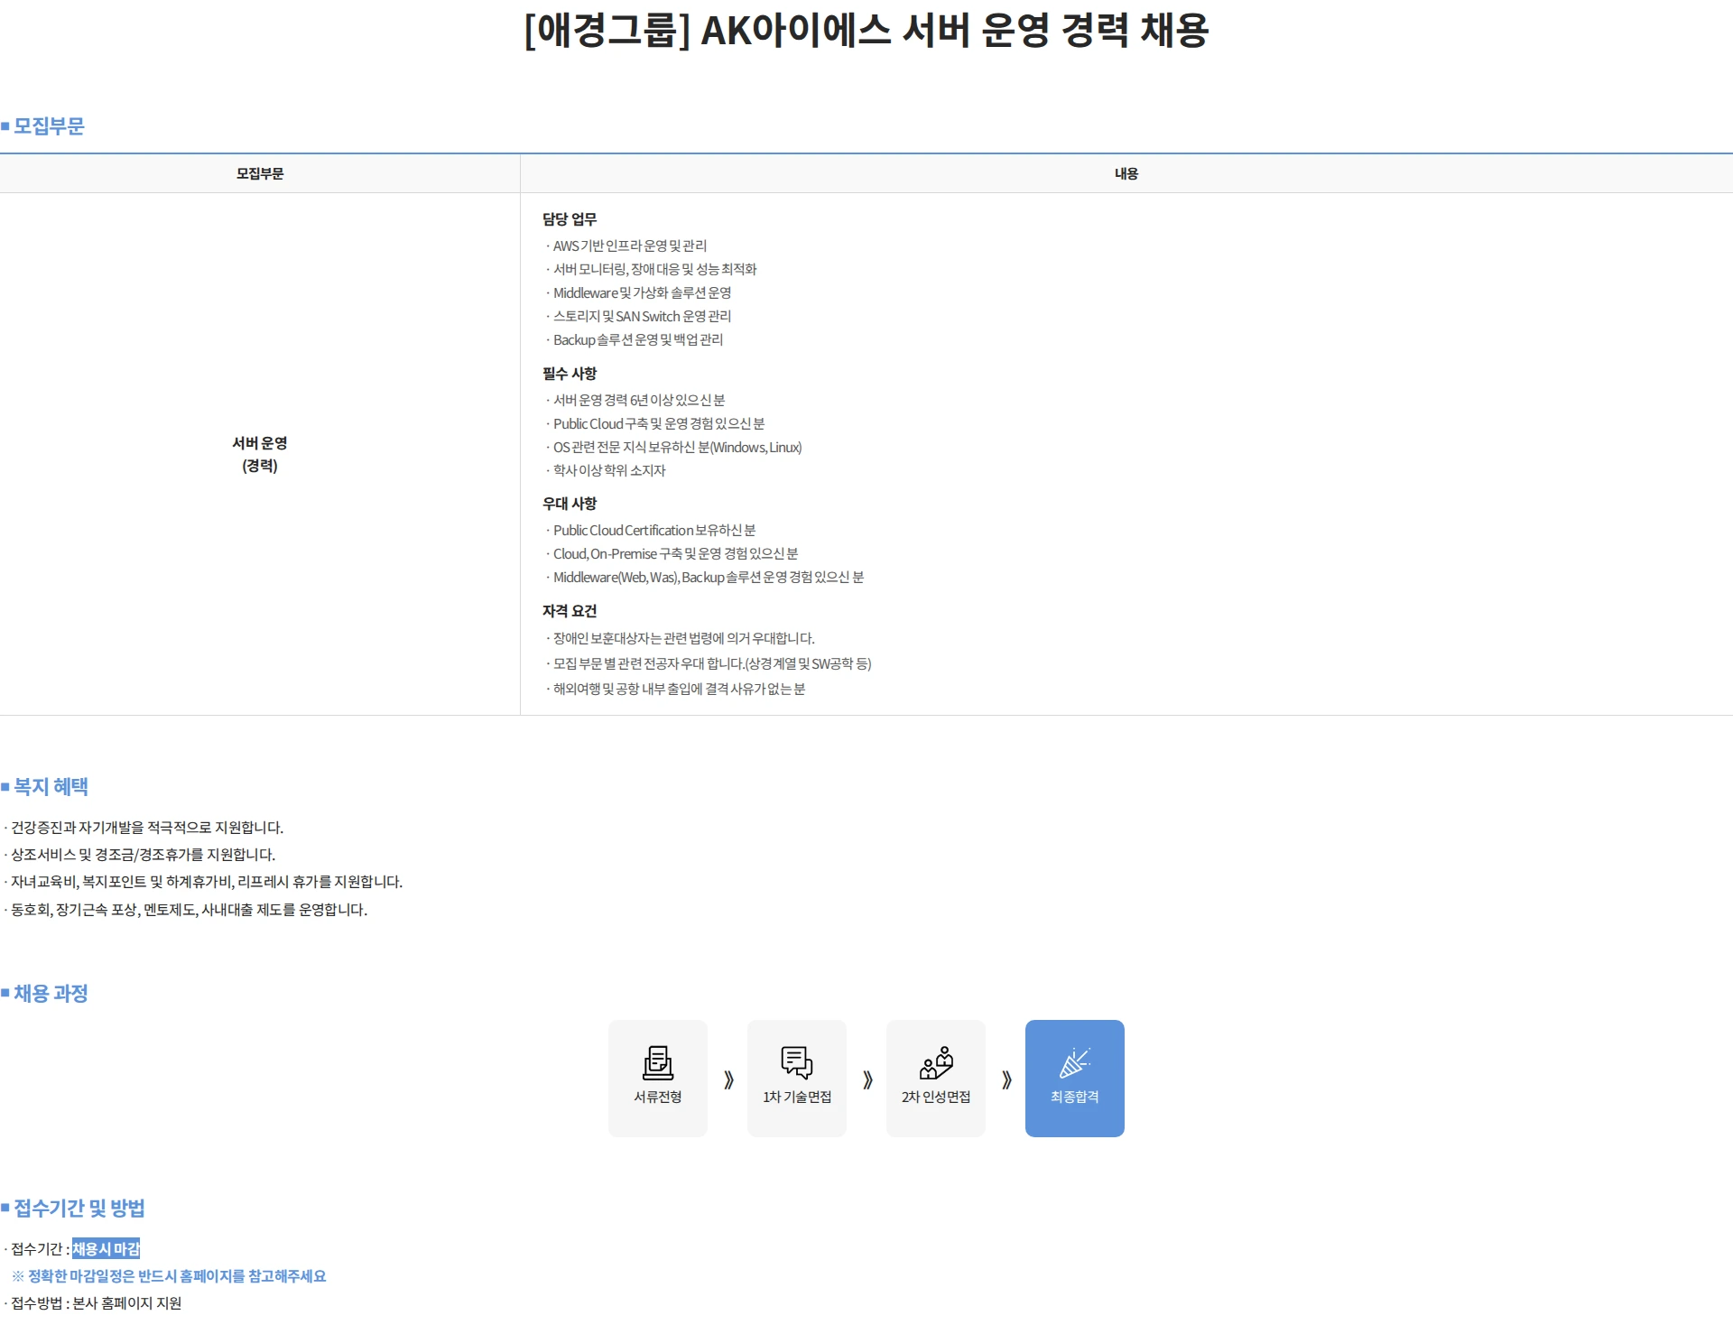Click the 서버 운영 (경력) table cell
The image size is (1733, 1334).
tap(260, 454)
